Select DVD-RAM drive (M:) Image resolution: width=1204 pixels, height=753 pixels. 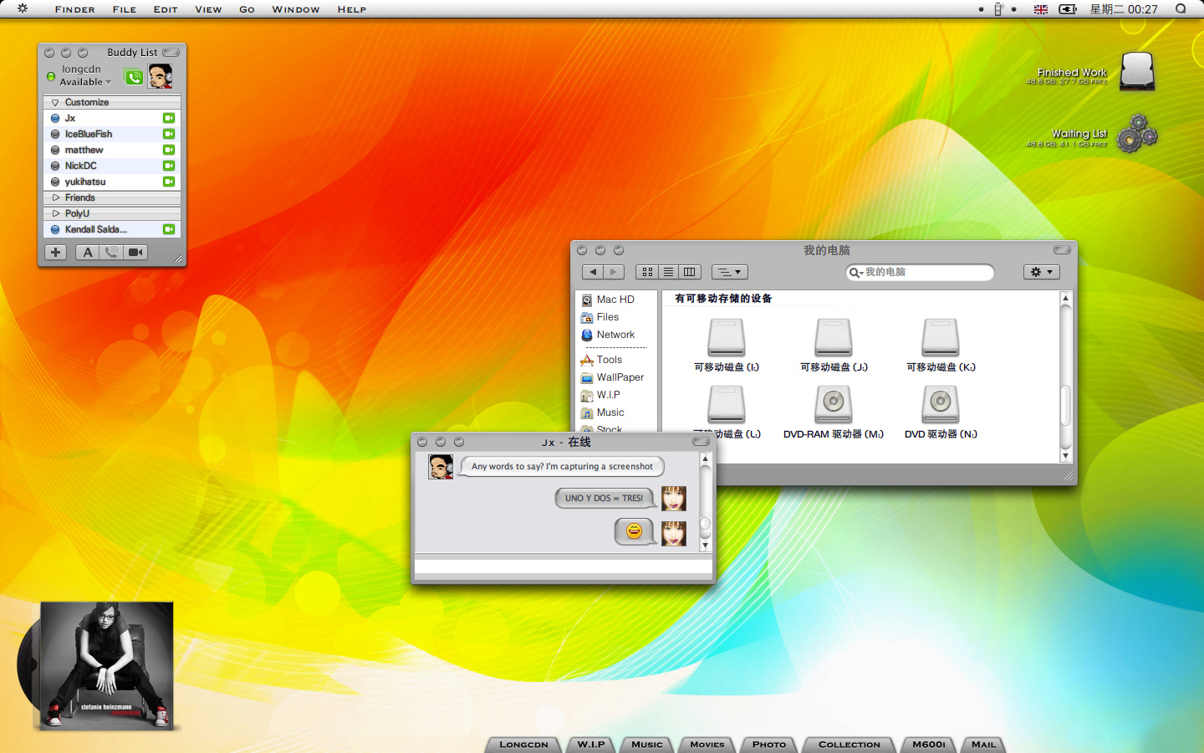[x=834, y=412]
